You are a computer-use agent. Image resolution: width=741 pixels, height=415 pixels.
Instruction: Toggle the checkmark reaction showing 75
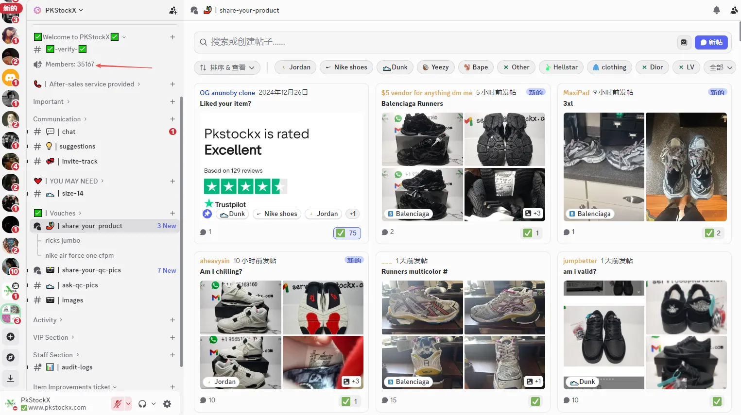347,233
